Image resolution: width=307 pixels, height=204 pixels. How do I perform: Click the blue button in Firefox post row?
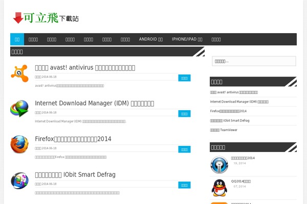click(184, 149)
